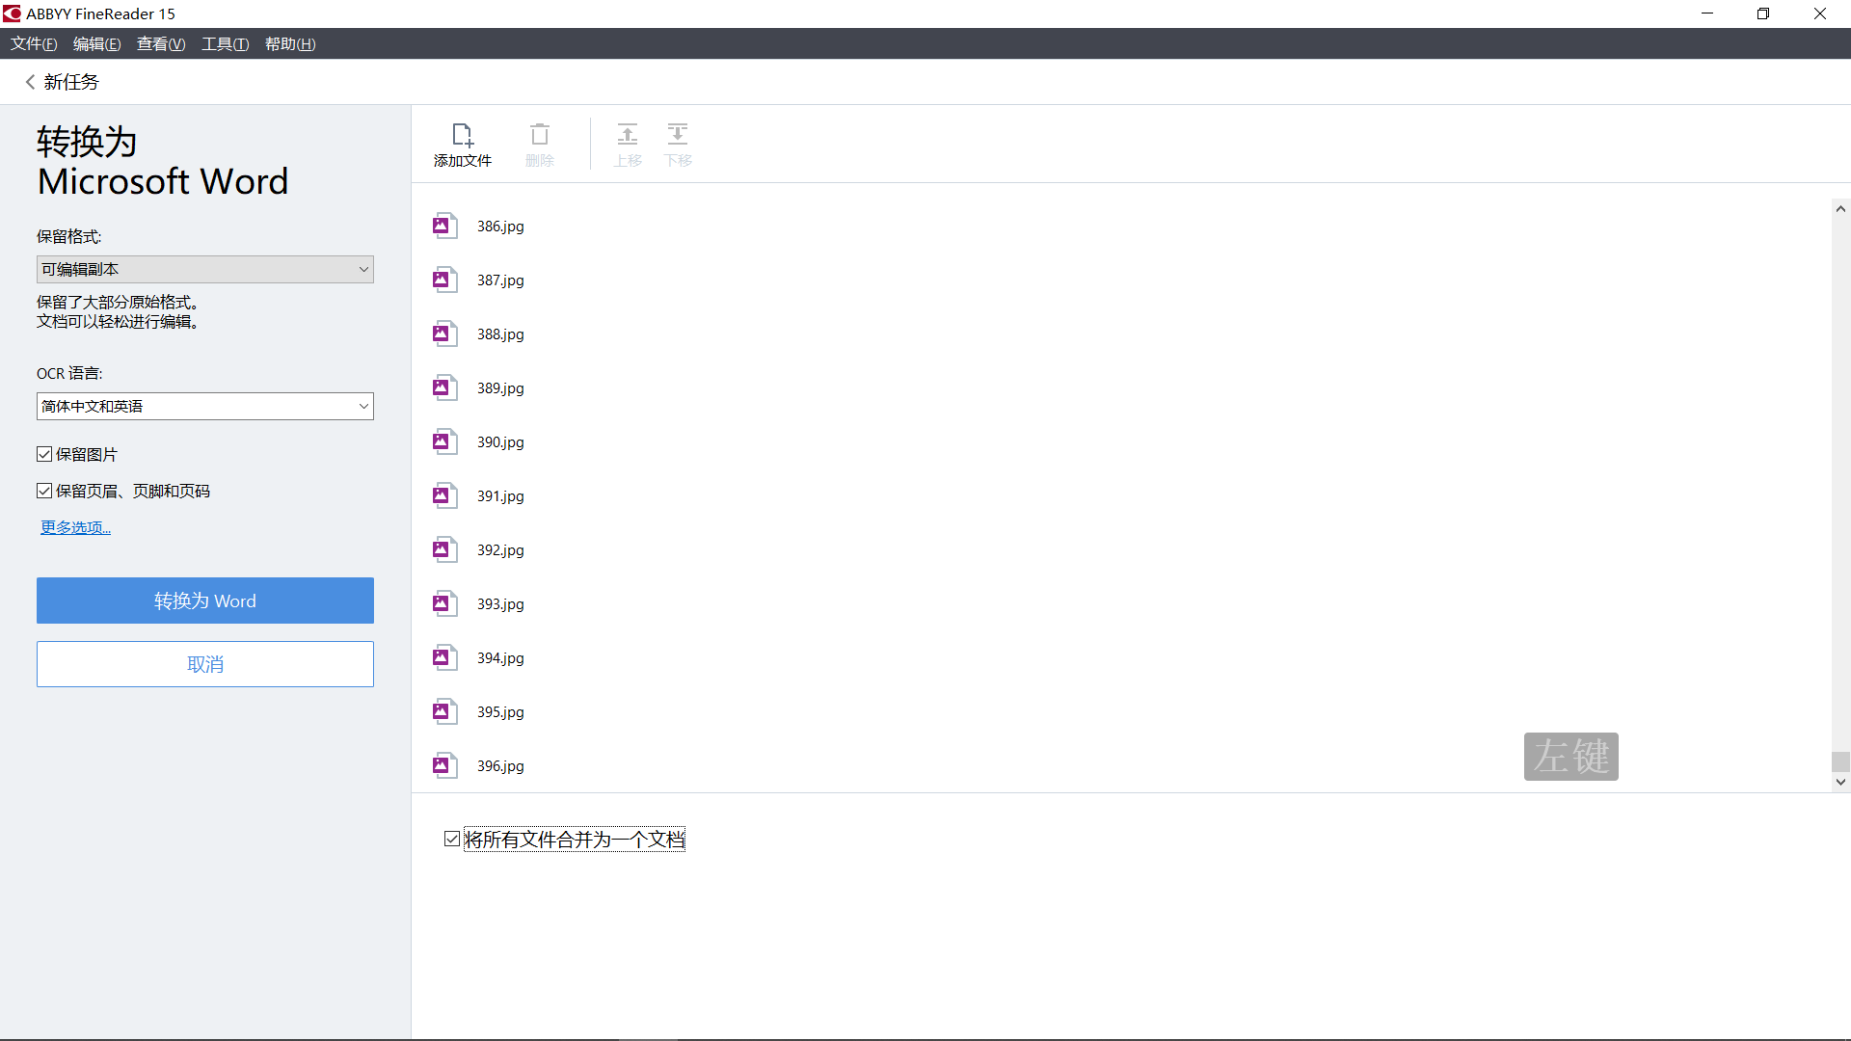Screen dimensions: 1851x1041
Task: Select file name 394.jpg
Action: tap(500, 658)
